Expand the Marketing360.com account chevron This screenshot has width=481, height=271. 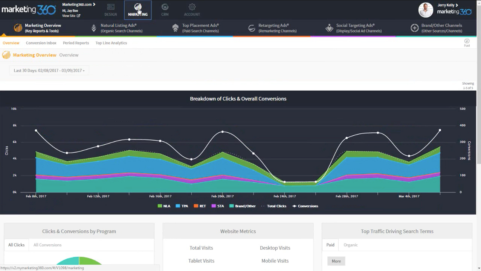[94, 5]
